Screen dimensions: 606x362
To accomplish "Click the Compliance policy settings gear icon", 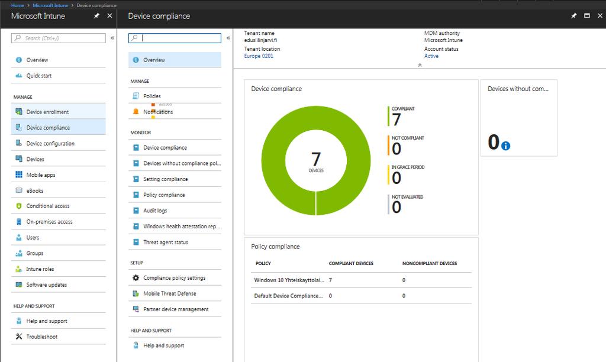I will (136, 278).
